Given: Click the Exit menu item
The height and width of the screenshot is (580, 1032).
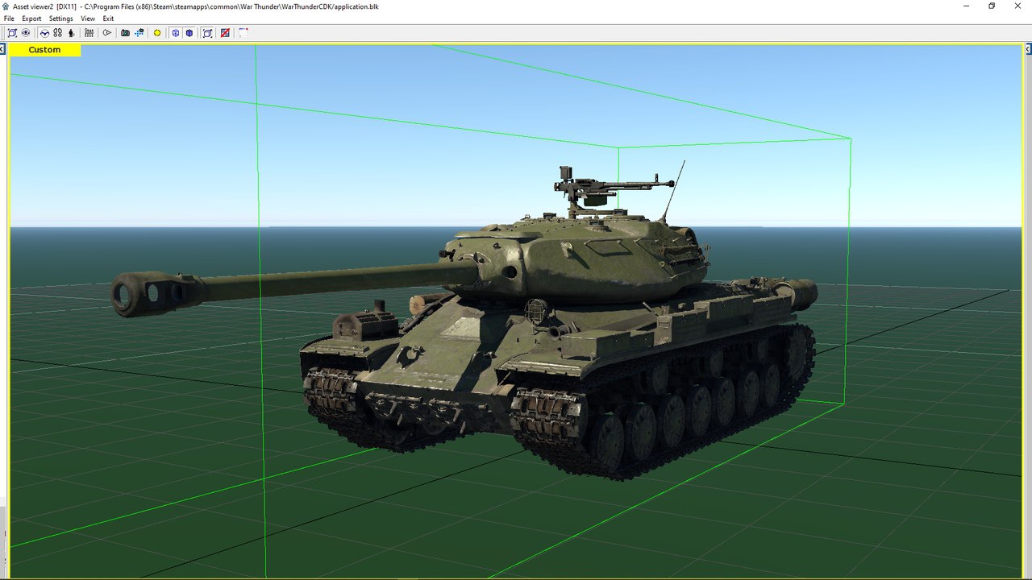Looking at the screenshot, I should [x=108, y=19].
